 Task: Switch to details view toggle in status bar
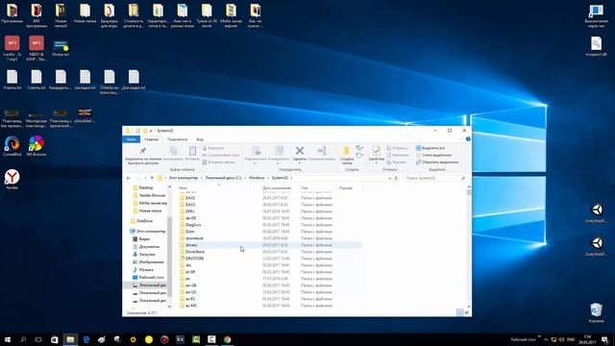pyautogui.click(x=459, y=312)
